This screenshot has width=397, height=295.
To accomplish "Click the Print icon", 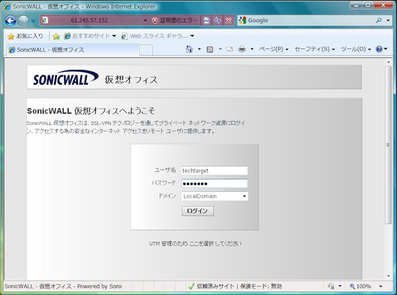I will 242,49.
